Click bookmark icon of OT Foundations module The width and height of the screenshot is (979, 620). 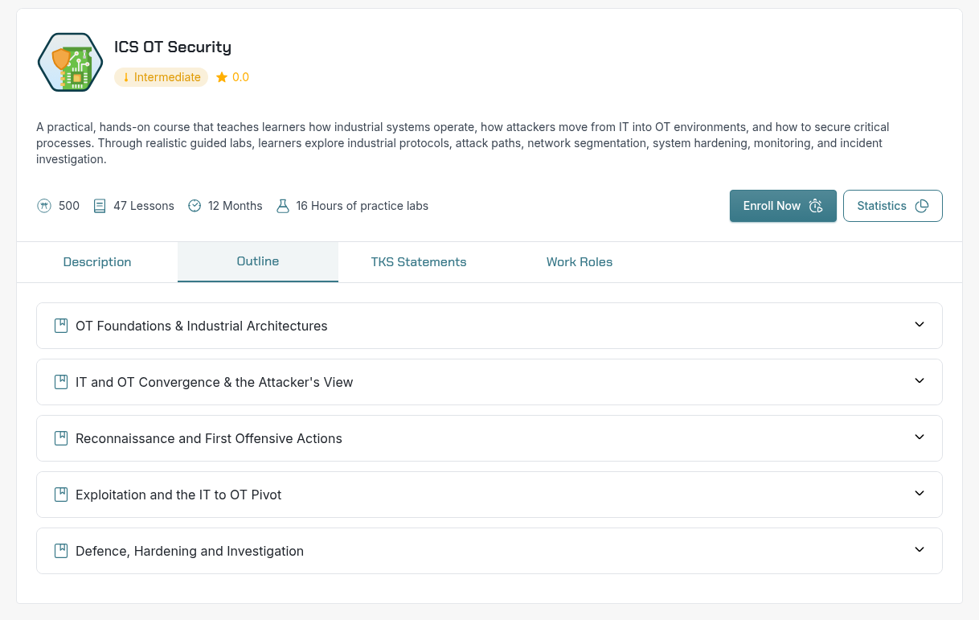[x=60, y=326]
